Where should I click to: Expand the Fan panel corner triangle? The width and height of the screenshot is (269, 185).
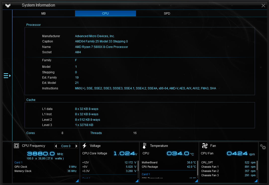pos(256,181)
